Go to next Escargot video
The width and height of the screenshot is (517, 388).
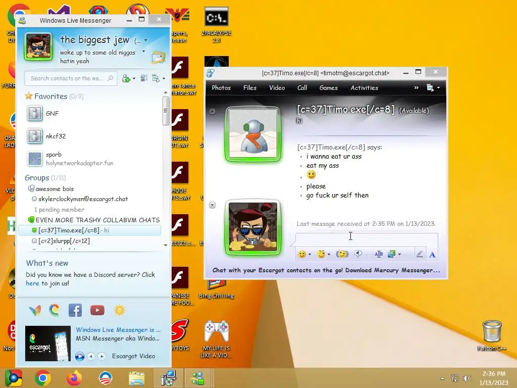point(102,356)
